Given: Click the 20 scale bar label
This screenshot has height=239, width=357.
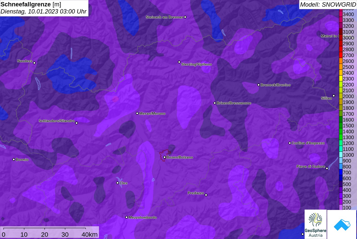Looking at the screenshot, I should [x=45, y=234].
